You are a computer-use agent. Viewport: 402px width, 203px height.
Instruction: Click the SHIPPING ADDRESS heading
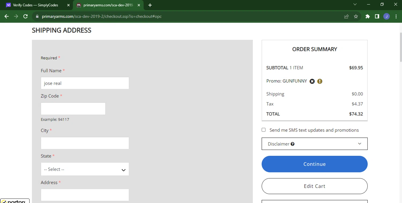(62, 30)
